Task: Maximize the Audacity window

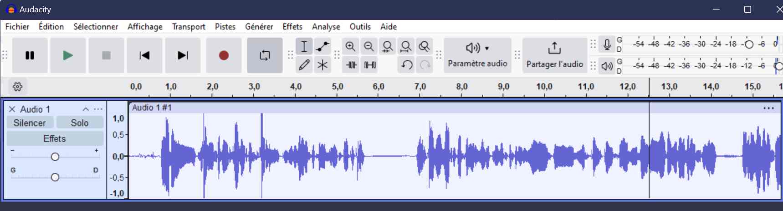Action: pyautogui.click(x=747, y=9)
